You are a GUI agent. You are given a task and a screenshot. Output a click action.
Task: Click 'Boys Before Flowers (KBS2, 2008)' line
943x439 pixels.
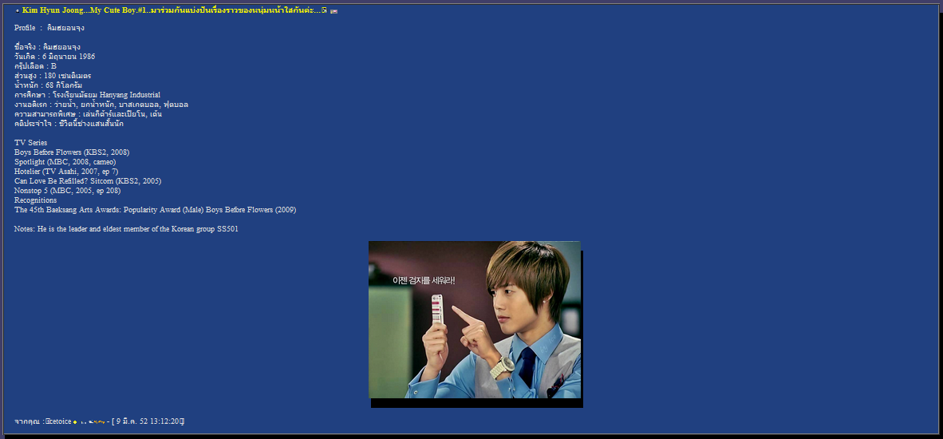[72, 152]
